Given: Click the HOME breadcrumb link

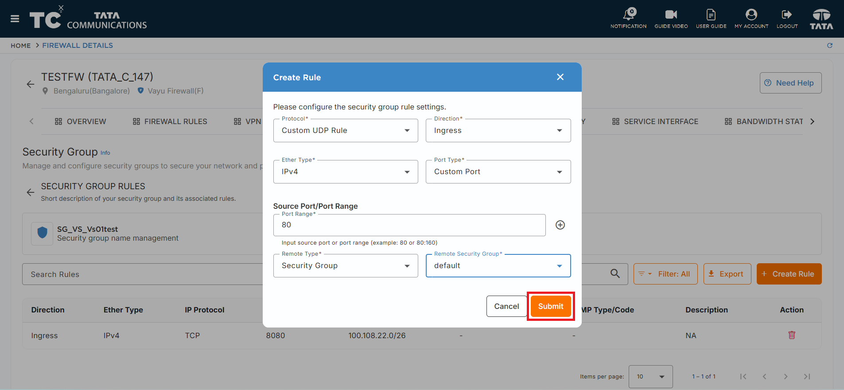Looking at the screenshot, I should 21,45.
